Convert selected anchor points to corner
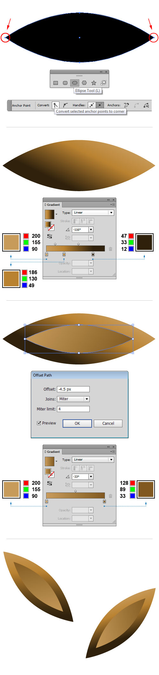The width and height of the screenshot is (159, 675). pyautogui.click(x=56, y=105)
